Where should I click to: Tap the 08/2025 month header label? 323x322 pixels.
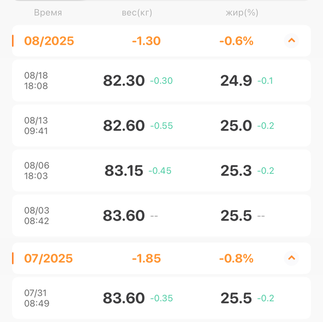click(x=49, y=41)
